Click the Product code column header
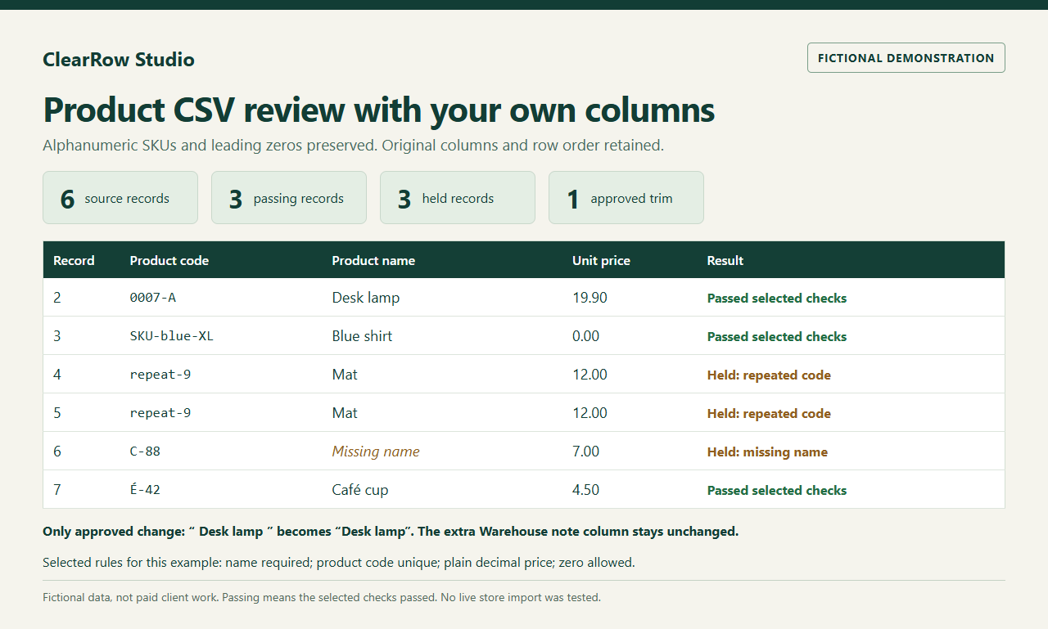This screenshot has width=1048, height=629. tap(169, 261)
